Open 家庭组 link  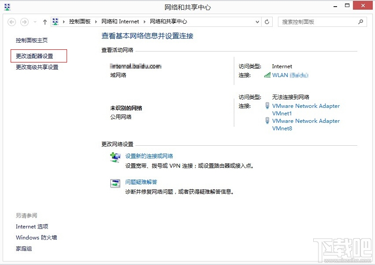click(24, 249)
